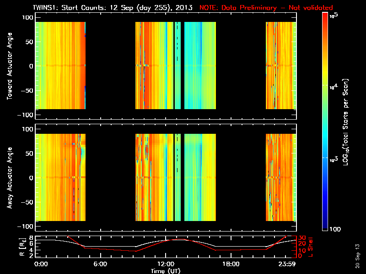Click the 0:00 time tick label
The image size is (366, 274).
tap(41, 264)
